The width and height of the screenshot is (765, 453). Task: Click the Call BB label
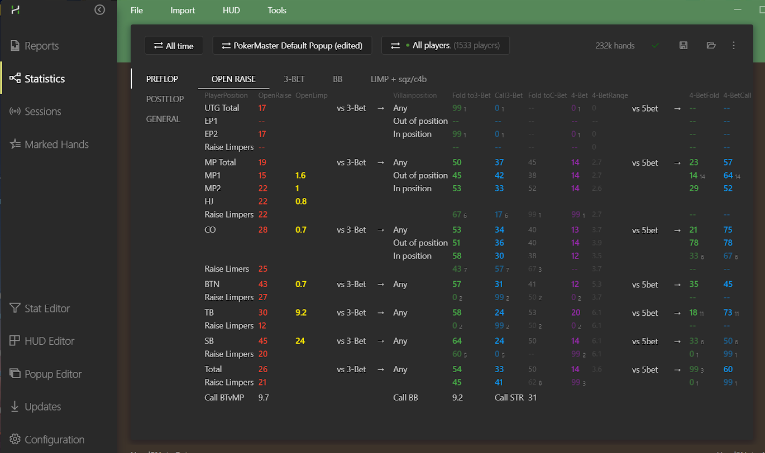point(405,398)
